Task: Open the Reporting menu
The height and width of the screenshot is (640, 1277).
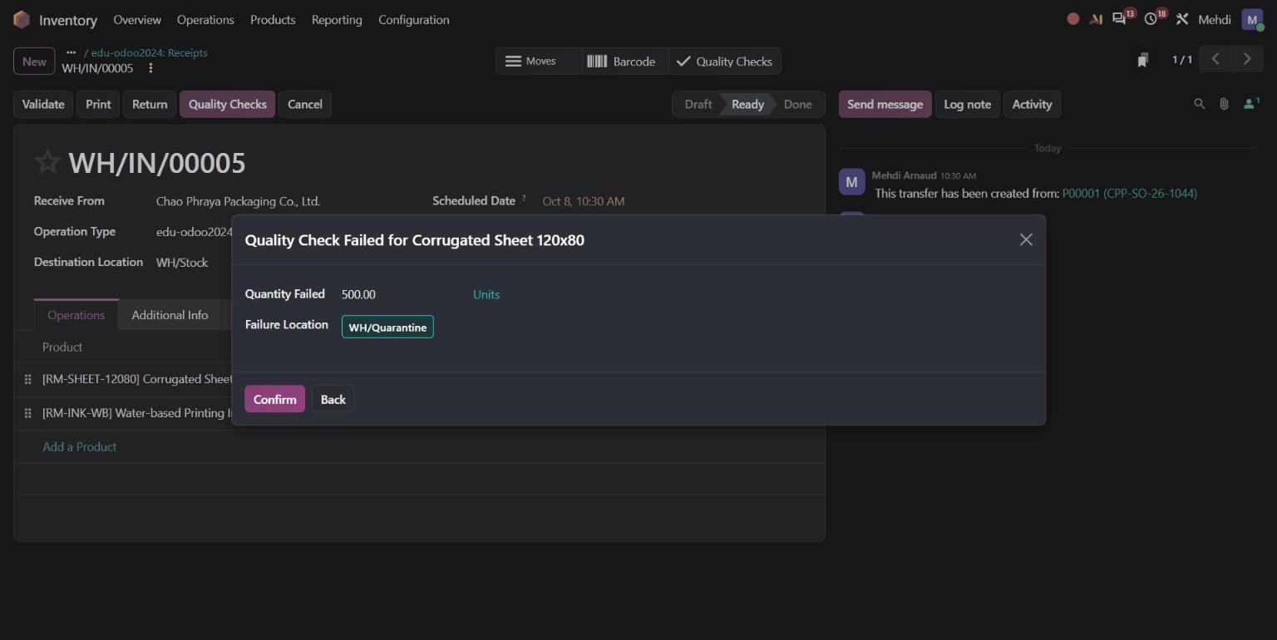Action: tap(337, 20)
